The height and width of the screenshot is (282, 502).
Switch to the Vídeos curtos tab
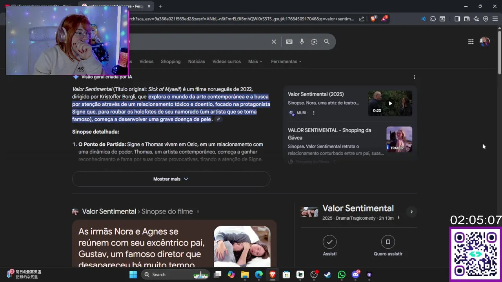click(x=227, y=61)
